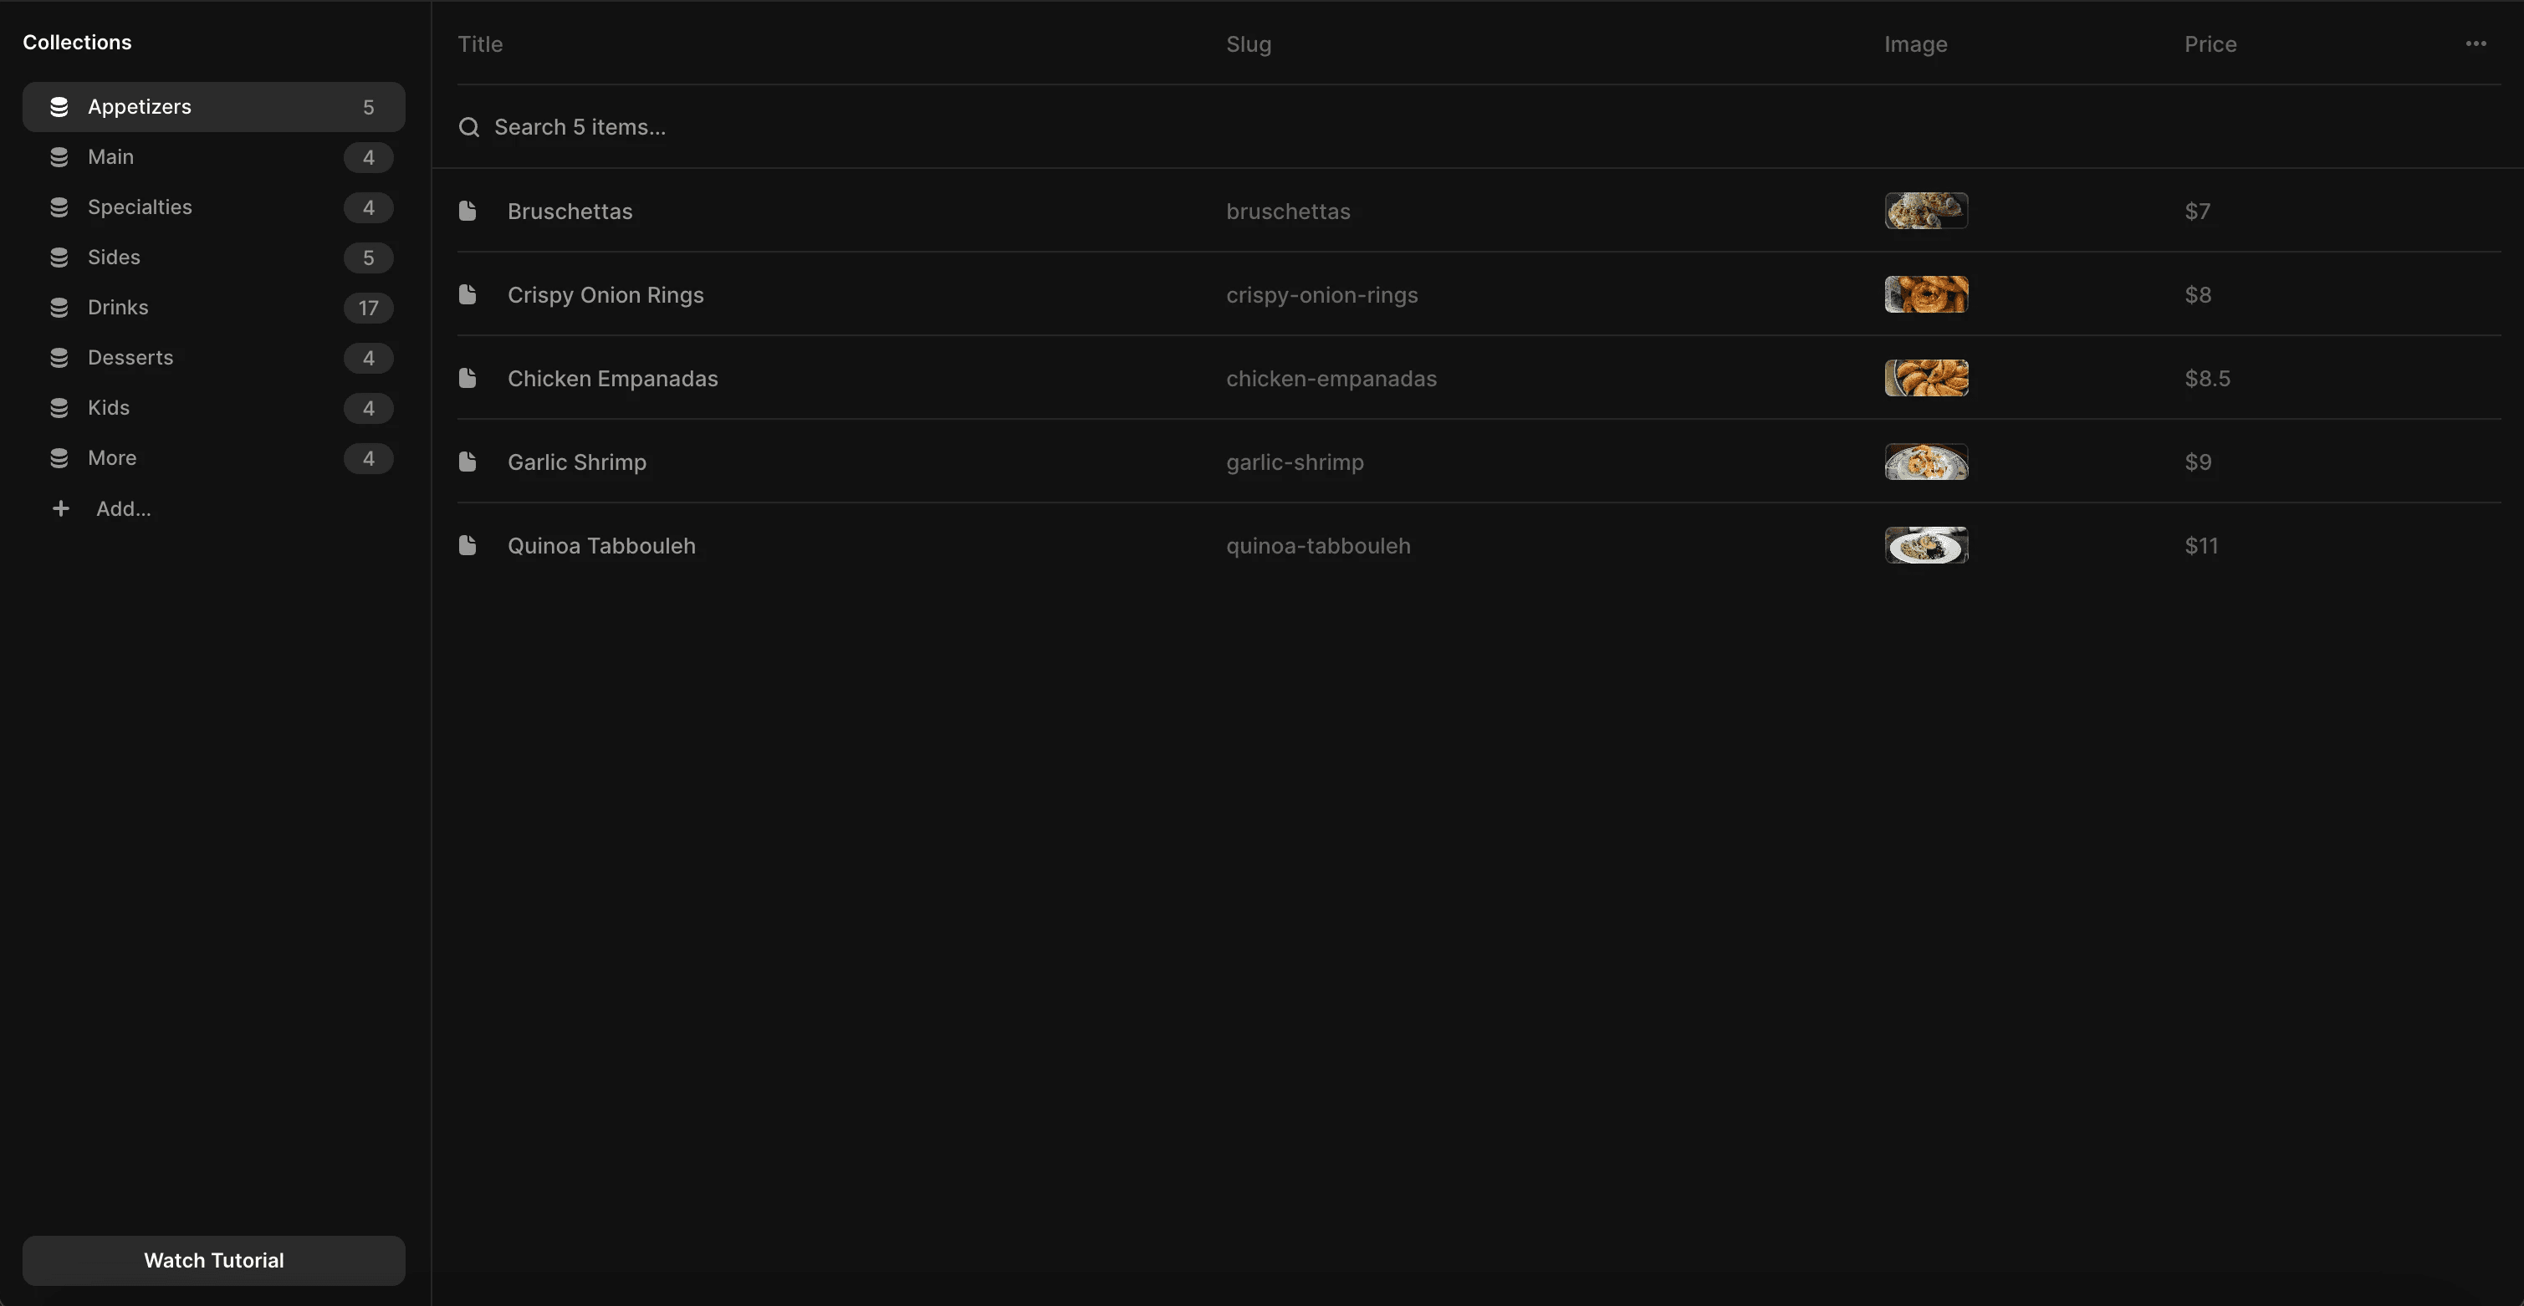
Task: Click the plus icon to add collection
Action: pyautogui.click(x=61, y=508)
